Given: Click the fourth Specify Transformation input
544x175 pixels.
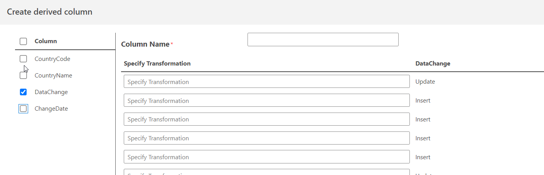Looking at the screenshot, I should tap(266, 138).
